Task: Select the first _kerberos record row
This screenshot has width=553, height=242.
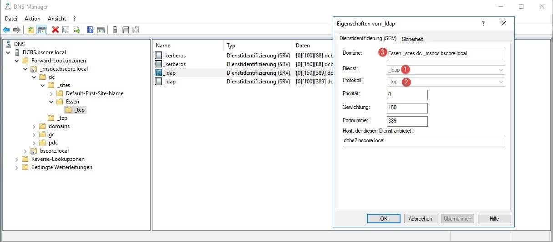Action: [x=175, y=56]
